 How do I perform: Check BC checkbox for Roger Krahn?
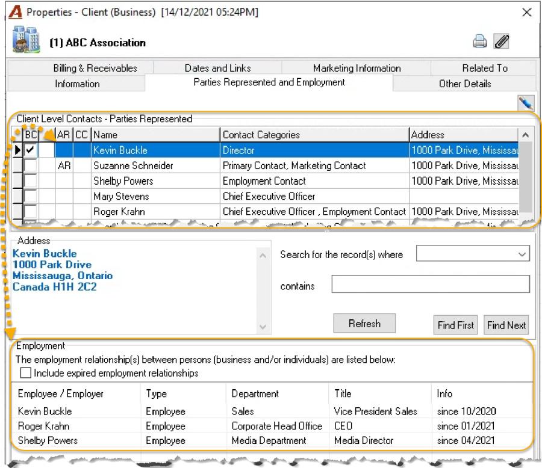coord(31,211)
